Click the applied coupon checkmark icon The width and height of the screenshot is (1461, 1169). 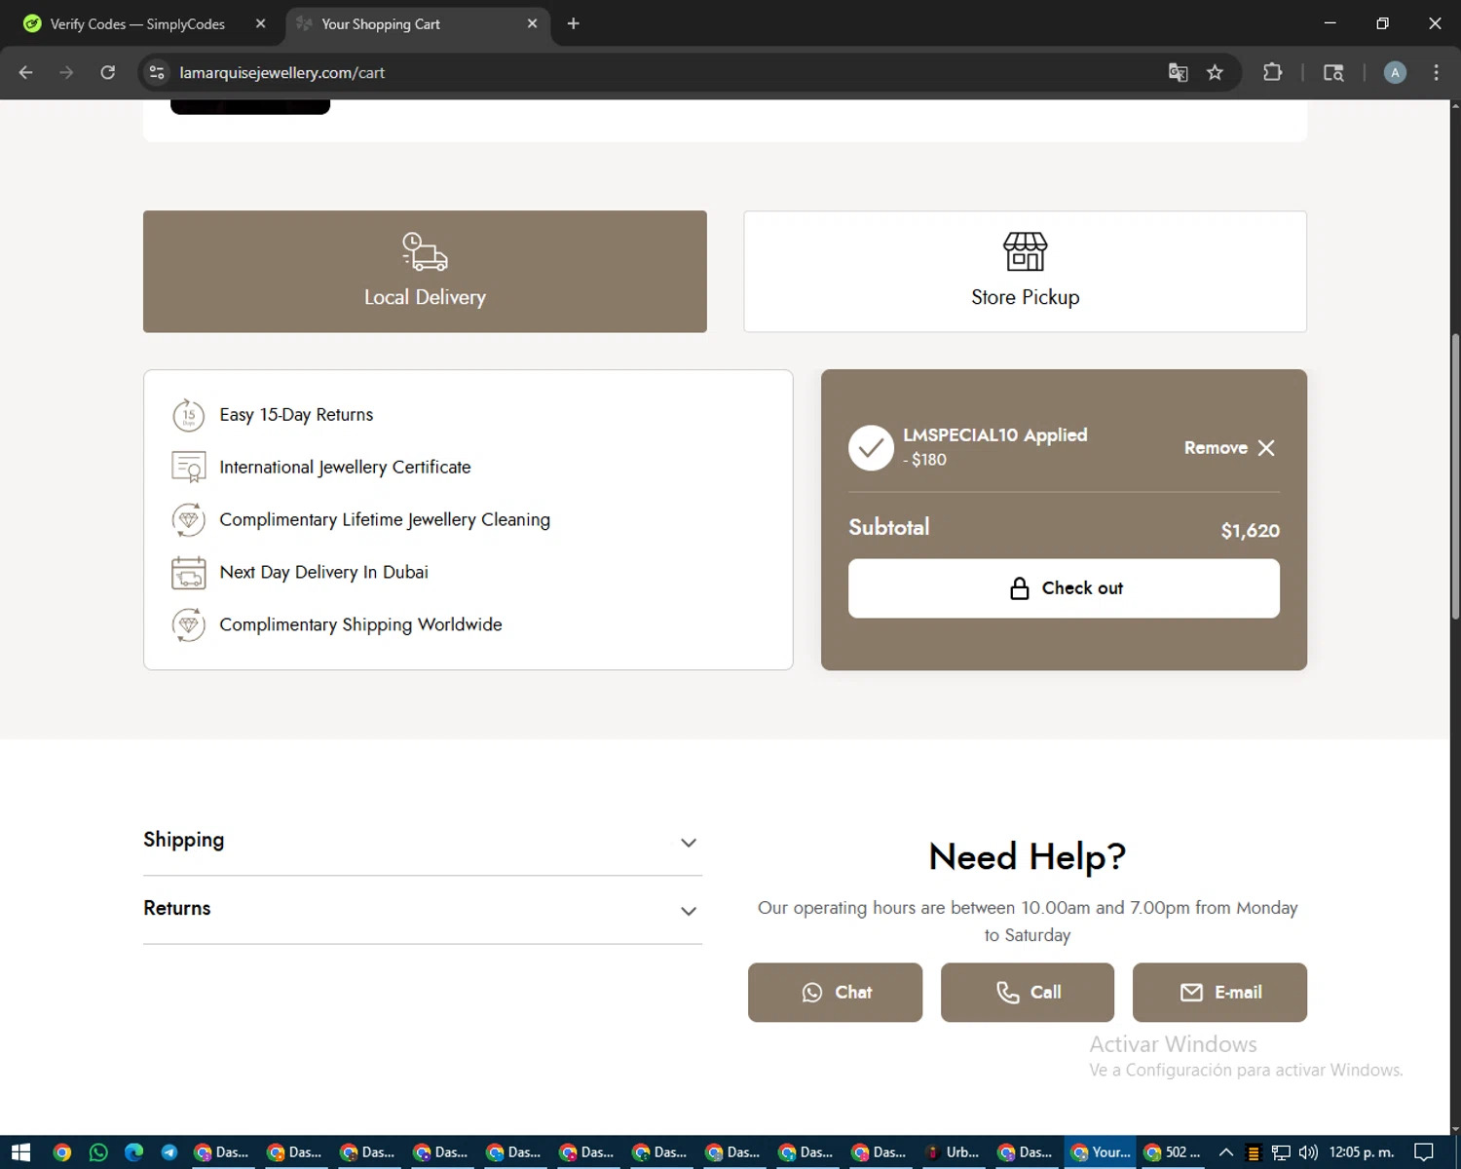(871, 447)
